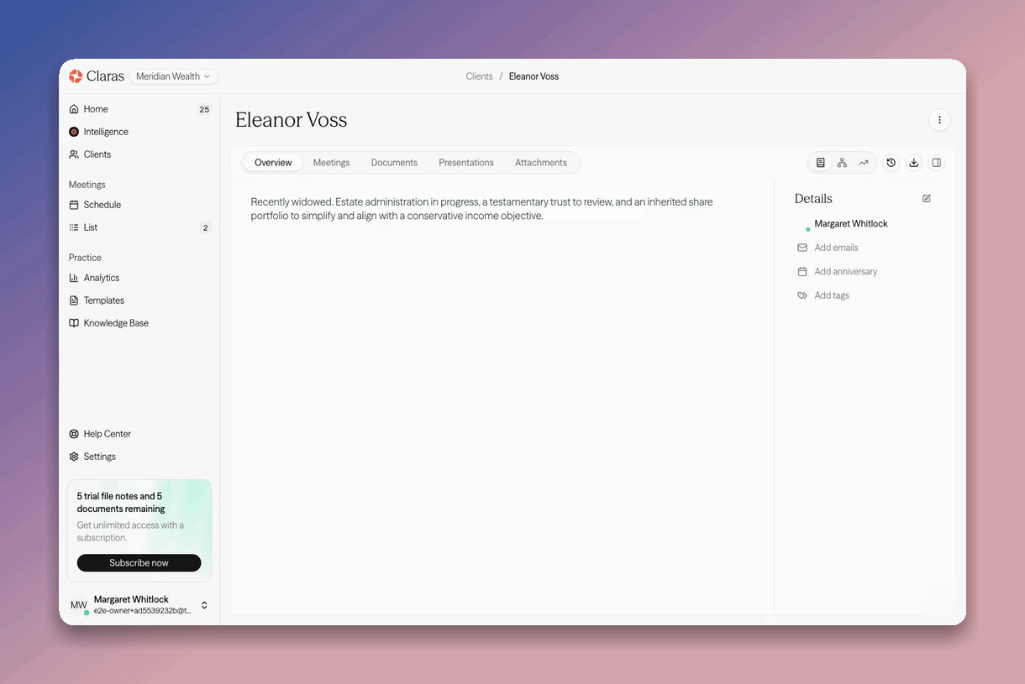Select the hierarchy diagram view toggle
The image size is (1025, 684).
[x=842, y=163]
